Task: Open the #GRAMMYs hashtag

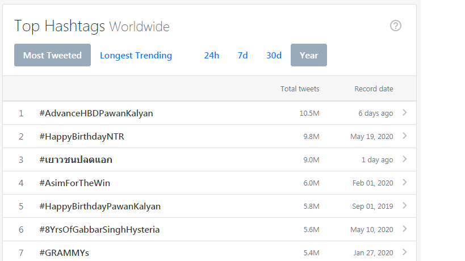Action: 64,252
